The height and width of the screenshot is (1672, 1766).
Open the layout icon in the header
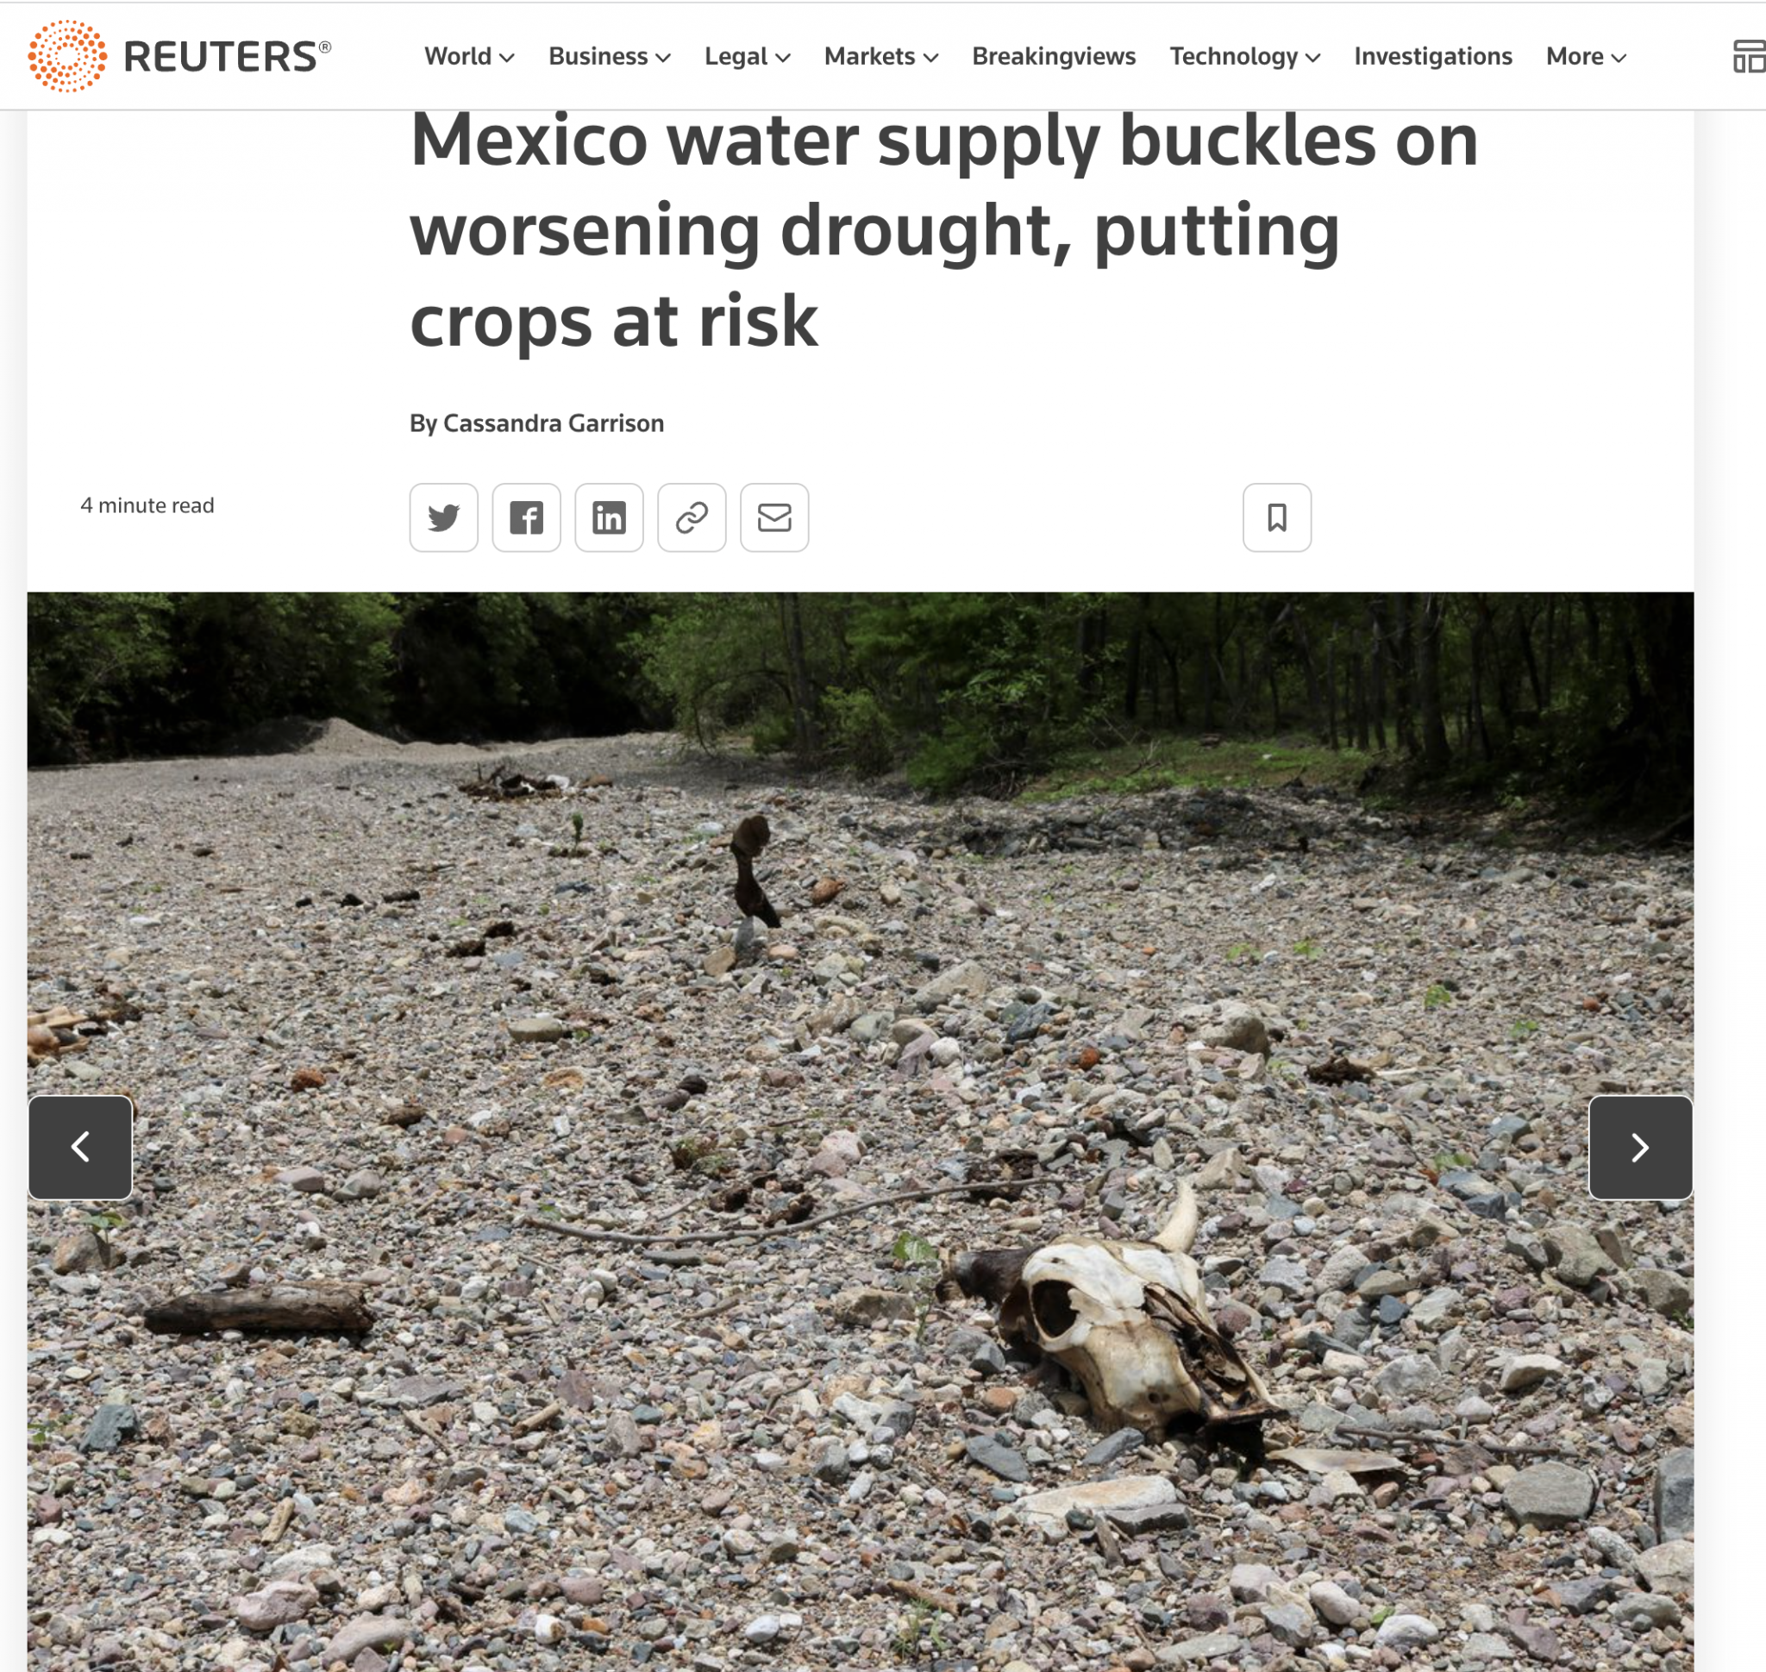point(1748,56)
